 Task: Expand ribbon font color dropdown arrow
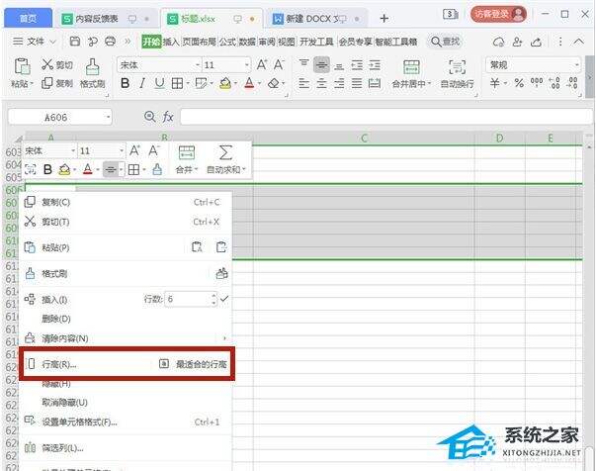coord(260,83)
